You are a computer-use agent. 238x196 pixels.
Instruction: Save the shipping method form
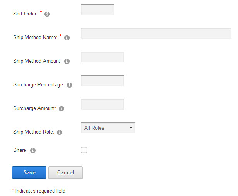coord(29,172)
